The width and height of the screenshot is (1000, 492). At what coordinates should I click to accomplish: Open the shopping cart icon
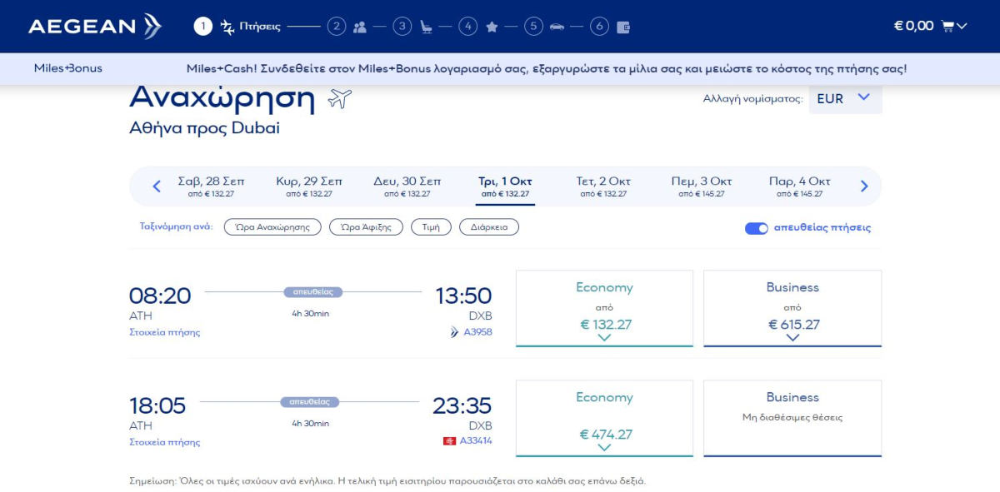click(x=947, y=26)
